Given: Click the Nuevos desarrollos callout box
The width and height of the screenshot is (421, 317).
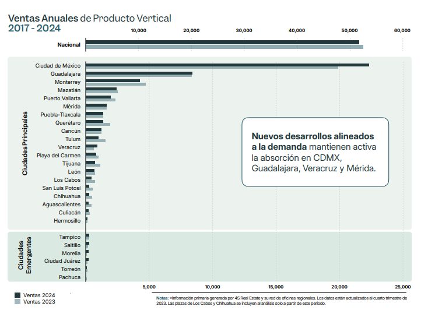Looking at the screenshot, I should click(315, 152).
